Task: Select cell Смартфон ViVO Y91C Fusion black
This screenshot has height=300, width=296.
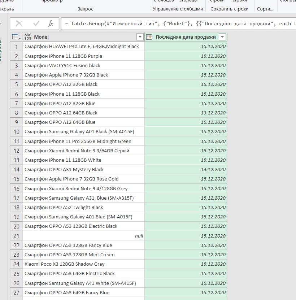Action: tap(84, 65)
